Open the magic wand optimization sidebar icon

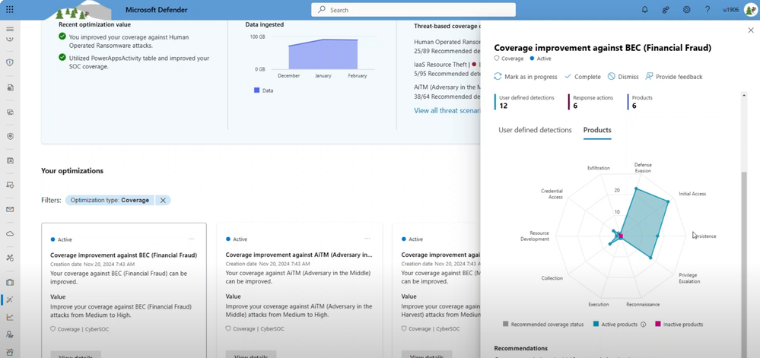click(10, 300)
